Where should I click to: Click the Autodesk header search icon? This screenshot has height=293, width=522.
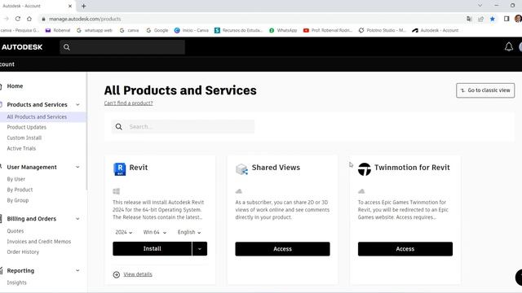click(x=67, y=47)
